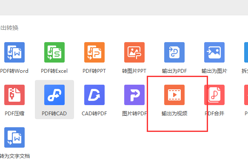This screenshot has height=160, width=248.
Task: Click the PDF转Word label
Action: [14, 71]
